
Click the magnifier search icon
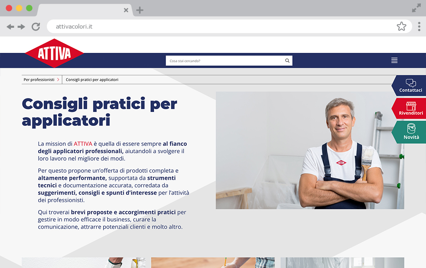coord(287,61)
